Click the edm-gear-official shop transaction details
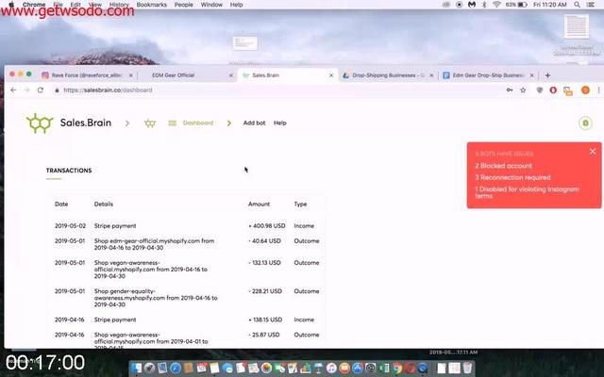 154,244
